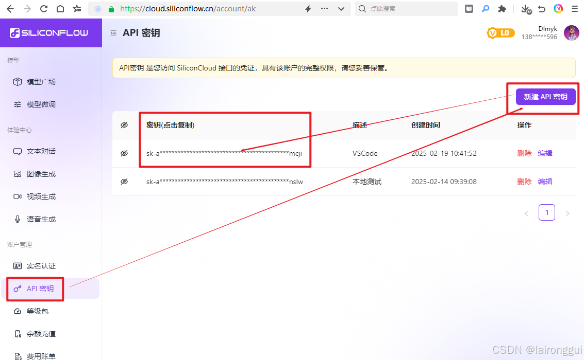Go to next page with right chevron

click(567, 213)
